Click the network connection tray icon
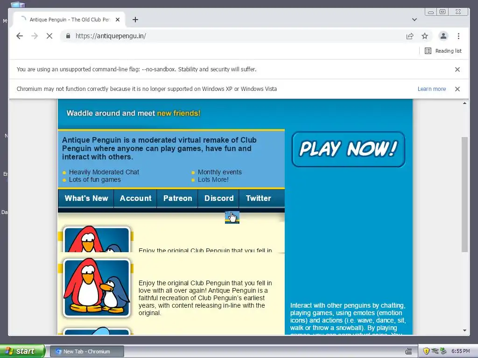478x358 pixels. 435,351
